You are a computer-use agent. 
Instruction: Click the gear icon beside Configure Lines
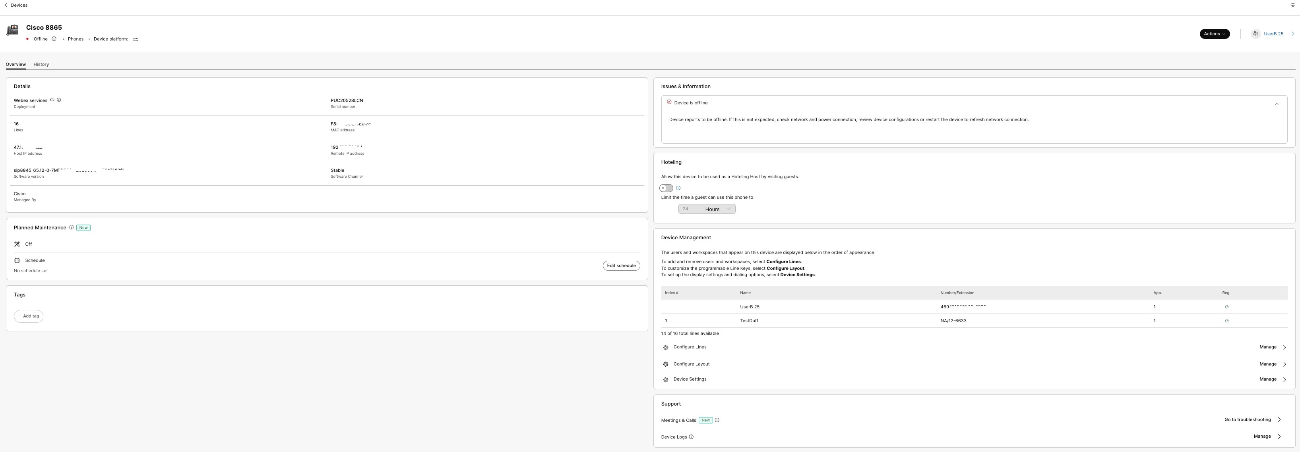click(x=665, y=347)
